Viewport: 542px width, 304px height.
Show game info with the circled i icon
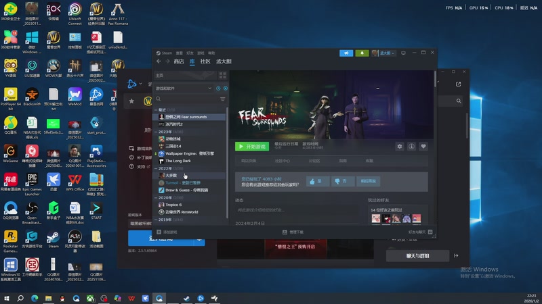tap(411, 147)
